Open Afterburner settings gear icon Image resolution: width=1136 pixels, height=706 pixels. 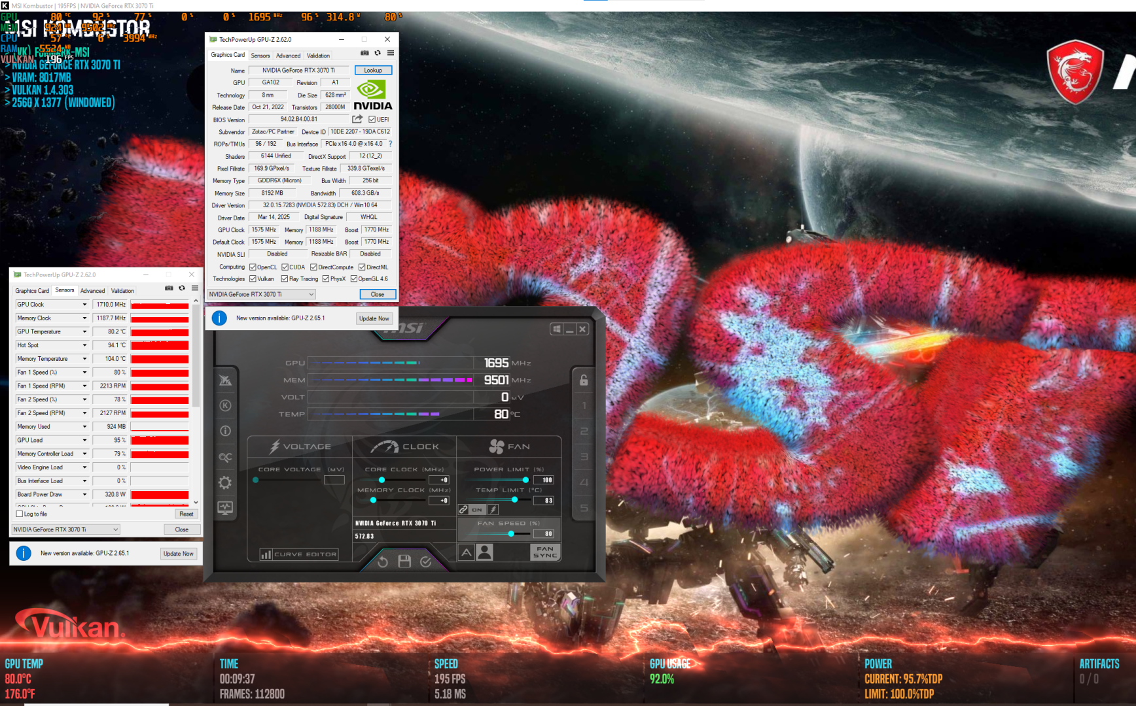click(x=225, y=482)
